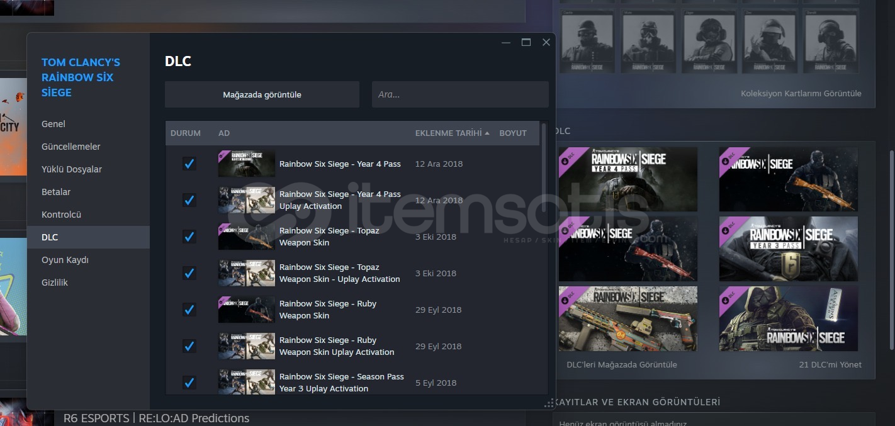
Task: Toggle Ruby Weapon Skin Uplay Activation checkbox
Action: pos(189,346)
